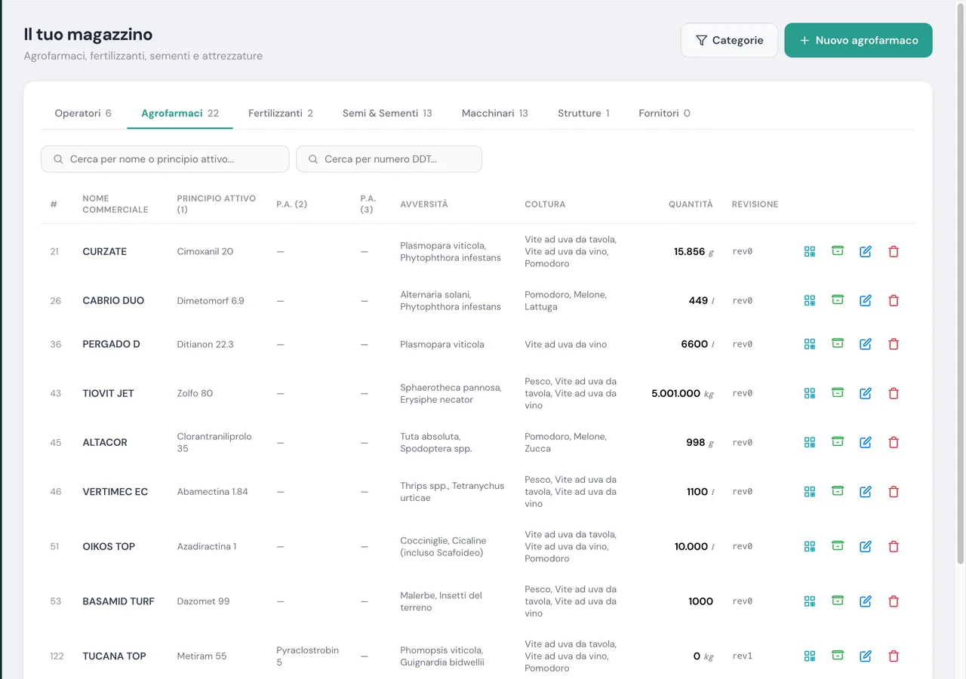Focus the DDT number search field
This screenshot has height=679, width=966.
click(389, 159)
